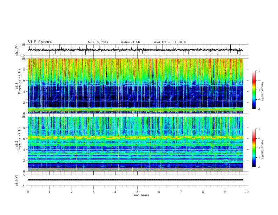
Task: Click the time axis tick label '5'
Action: click(x=137, y=192)
